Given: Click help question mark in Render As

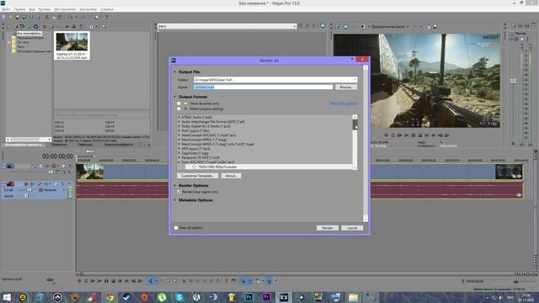Looking at the screenshot, I should [352, 60].
